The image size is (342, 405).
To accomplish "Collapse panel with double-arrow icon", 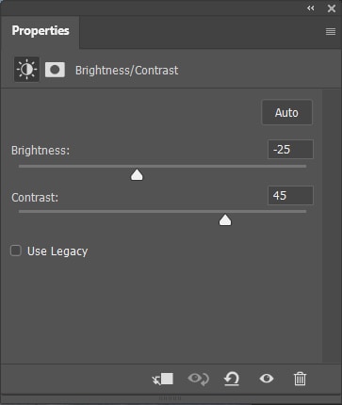I will [x=311, y=8].
